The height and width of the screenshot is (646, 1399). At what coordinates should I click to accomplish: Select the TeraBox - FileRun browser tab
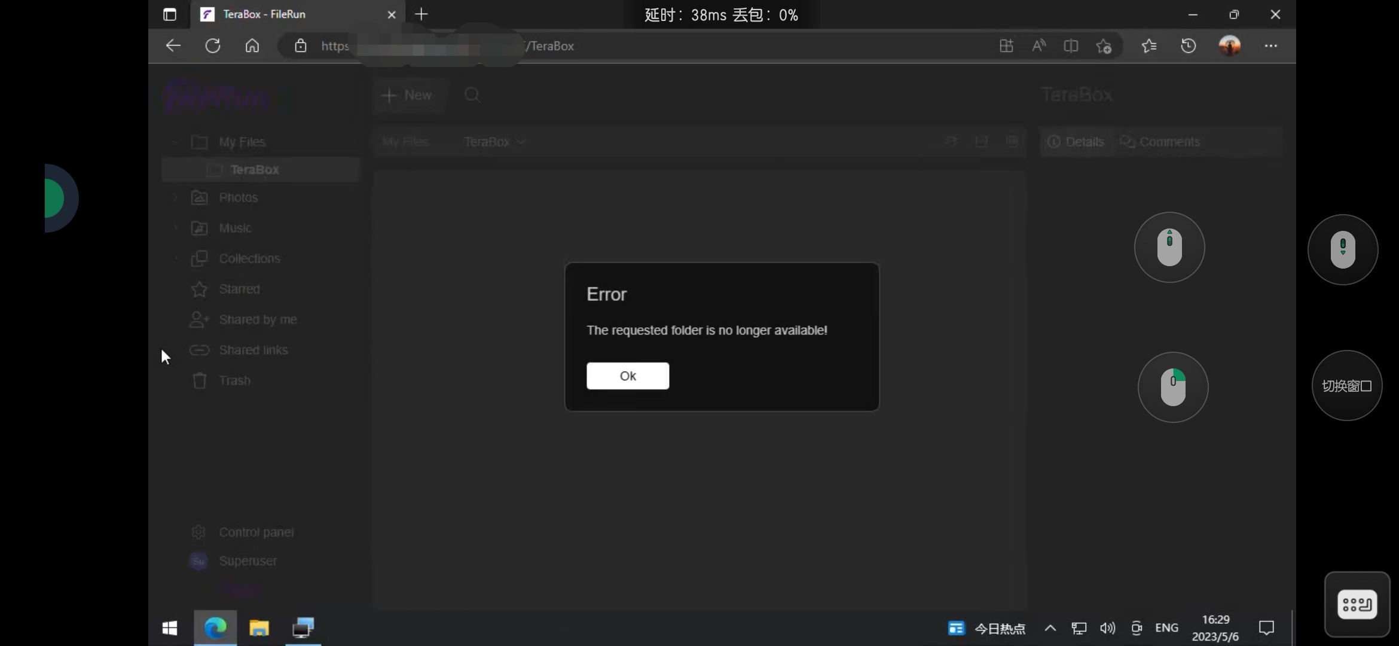pos(298,14)
